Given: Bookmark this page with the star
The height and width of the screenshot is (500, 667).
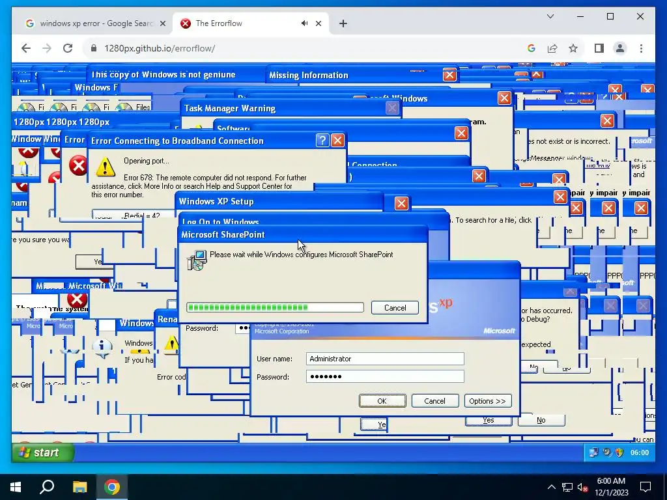Looking at the screenshot, I should click(x=573, y=48).
